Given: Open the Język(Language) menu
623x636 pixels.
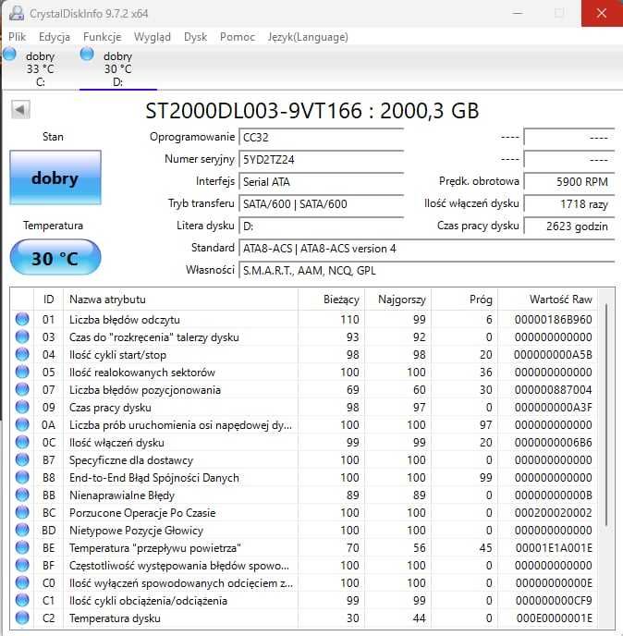Looking at the screenshot, I should pos(308,37).
